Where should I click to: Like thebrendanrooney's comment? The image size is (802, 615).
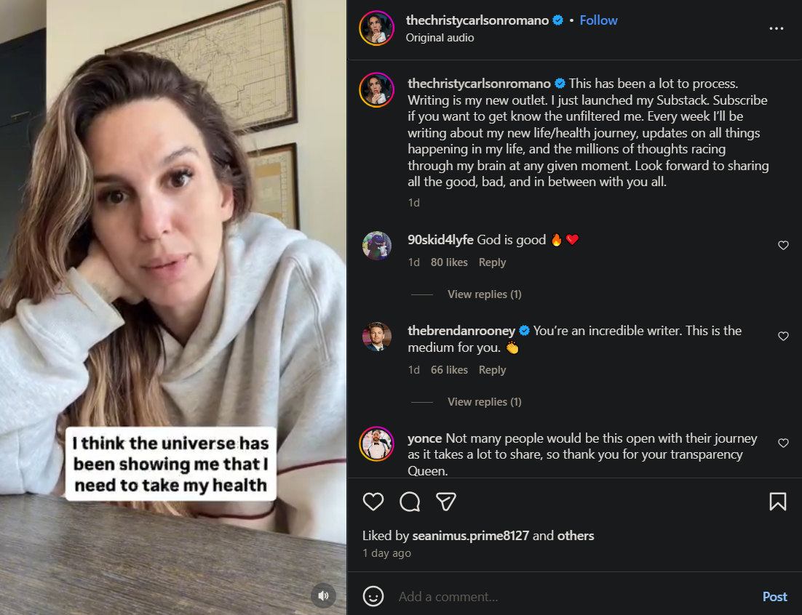pyautogui.click(x=783, y=337)
